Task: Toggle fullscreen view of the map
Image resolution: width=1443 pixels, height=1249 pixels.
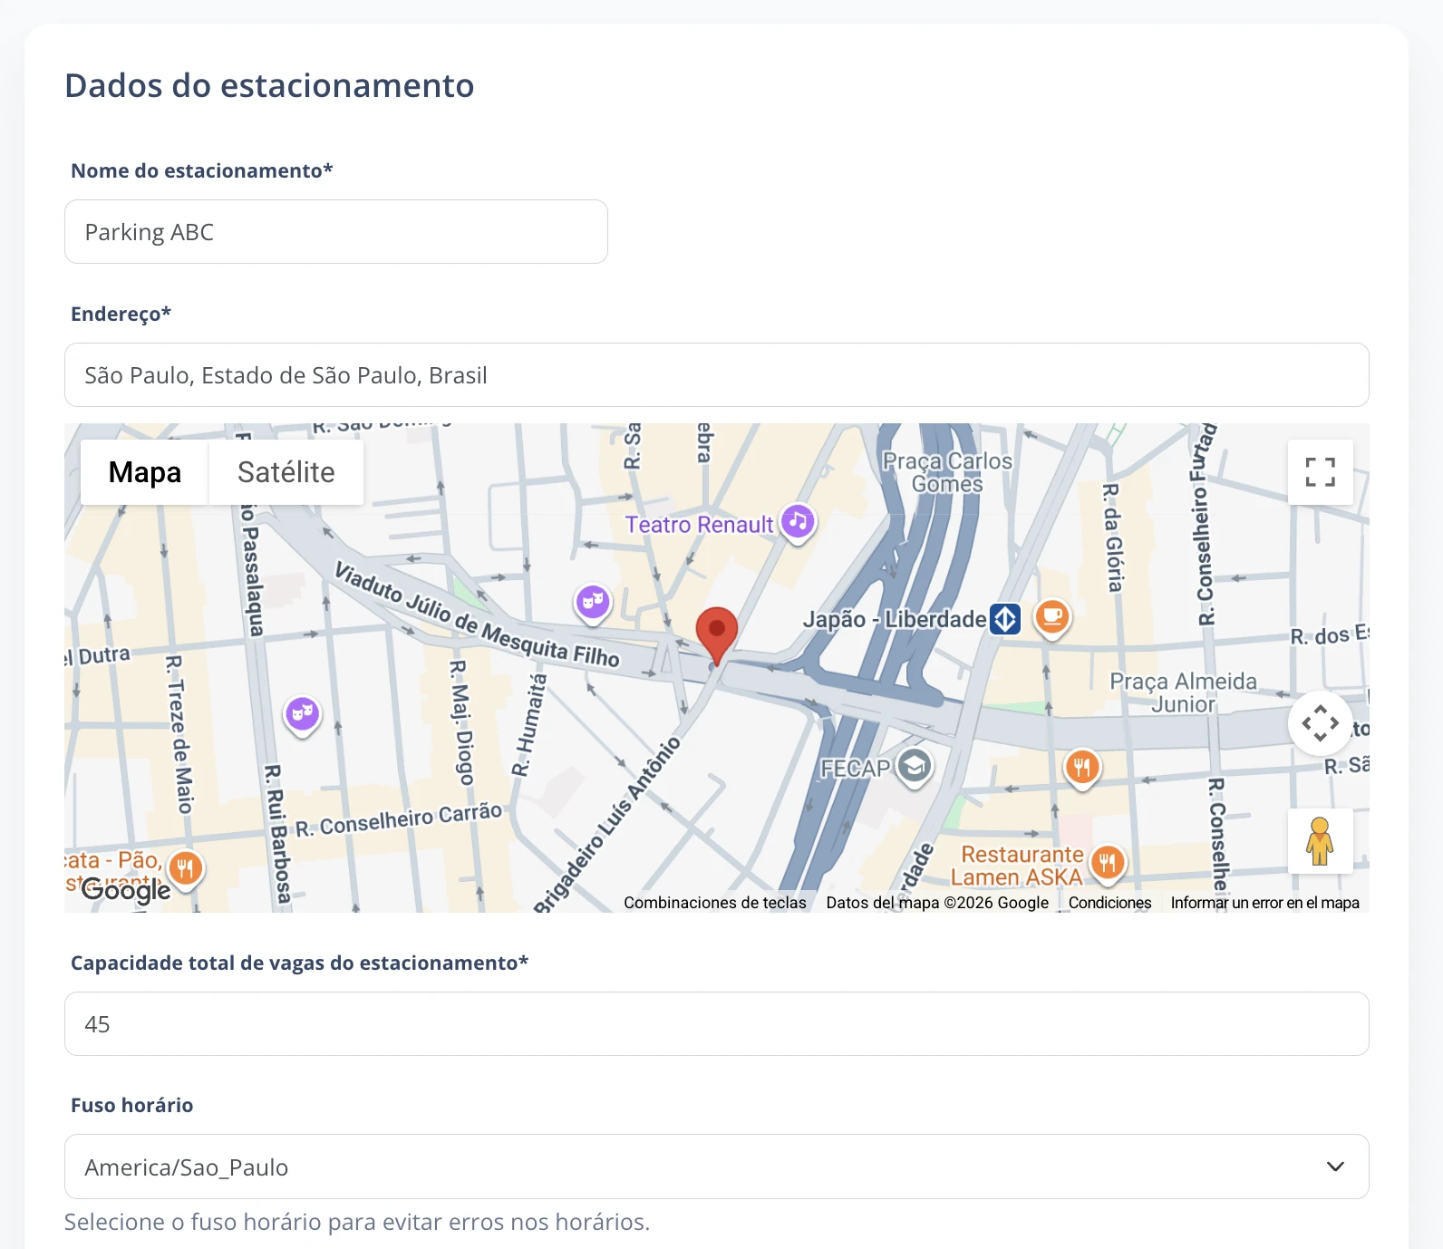Action: tap(1320, 472)
